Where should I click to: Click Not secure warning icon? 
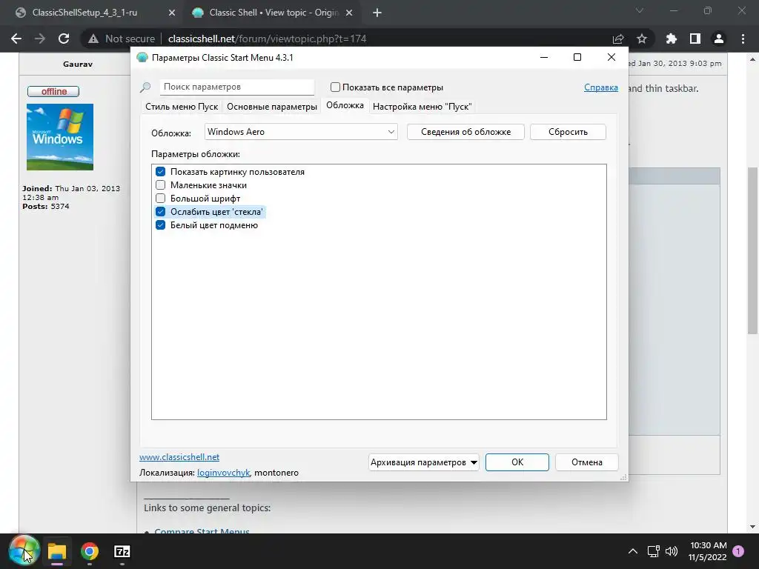click(x=93, y=39)
